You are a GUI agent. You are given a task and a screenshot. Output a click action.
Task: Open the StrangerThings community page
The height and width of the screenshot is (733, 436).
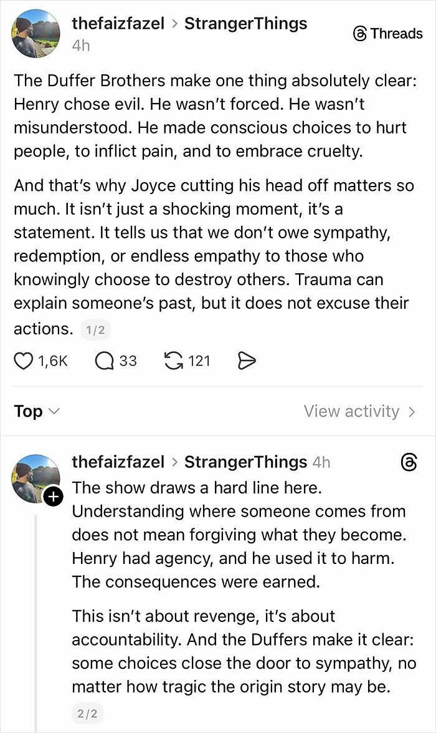coord(246,24)
